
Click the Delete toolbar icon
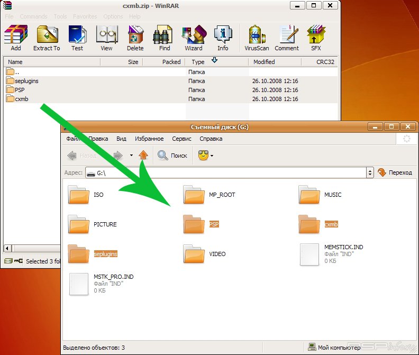point(135,38)
